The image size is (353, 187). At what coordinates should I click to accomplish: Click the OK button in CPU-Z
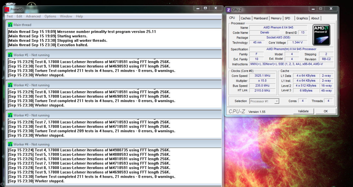[x=326, y=111]
